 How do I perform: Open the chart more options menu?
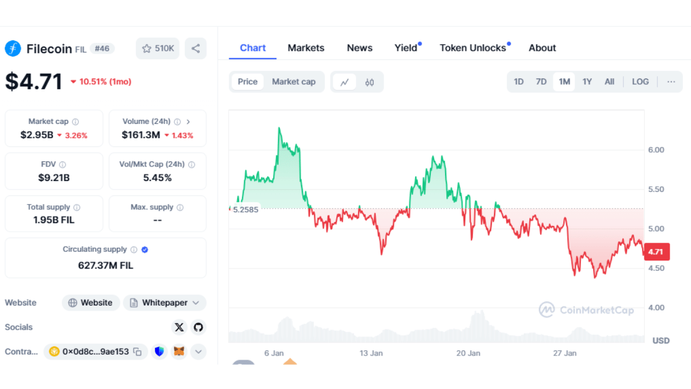(671, 82)
